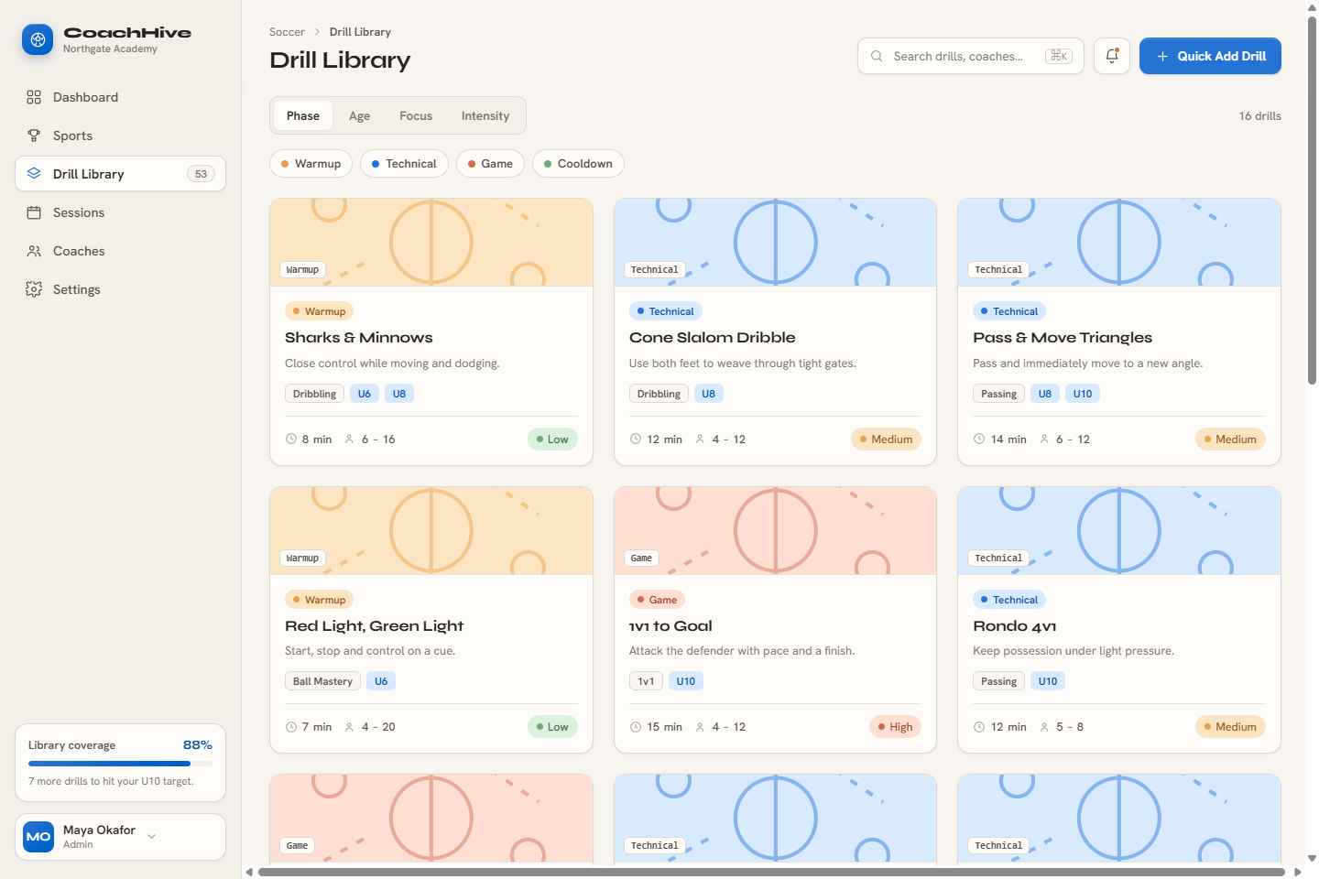Focus the Search drills, coaches field
Image resolution: width=1319 pixels, height=879 pixels.
tap(971, 56)
